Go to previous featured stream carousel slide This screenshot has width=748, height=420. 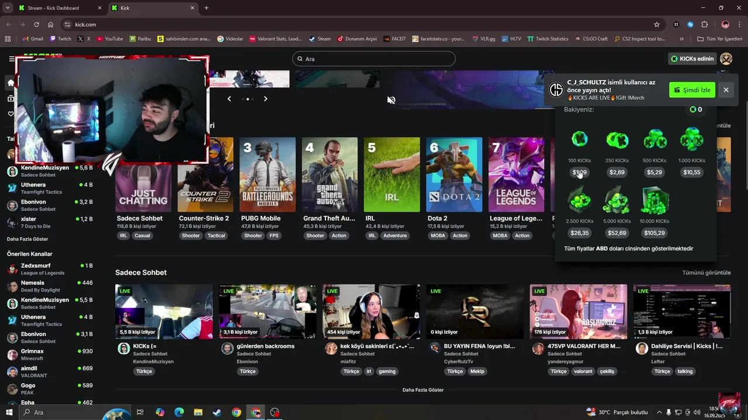click(229, 99)
